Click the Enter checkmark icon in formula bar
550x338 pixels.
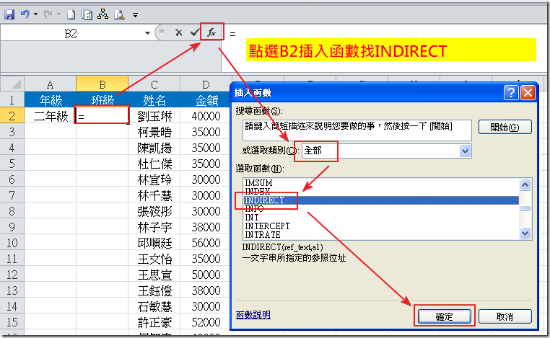click(195, 32)
